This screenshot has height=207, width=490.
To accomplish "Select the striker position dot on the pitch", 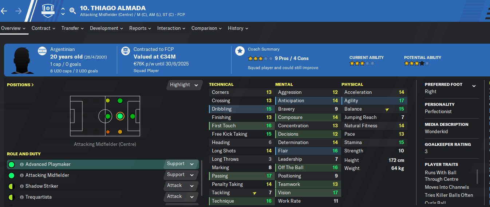I will [x=133, y=116].
